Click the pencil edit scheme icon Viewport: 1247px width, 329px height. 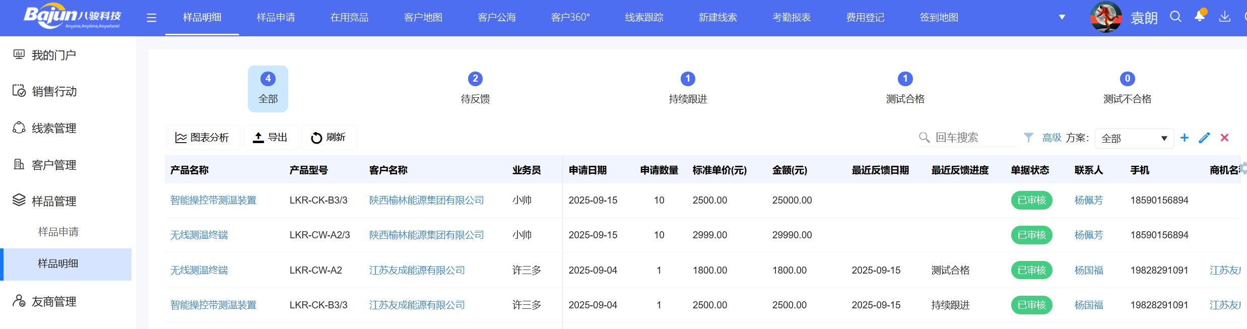pos(1204,138)
